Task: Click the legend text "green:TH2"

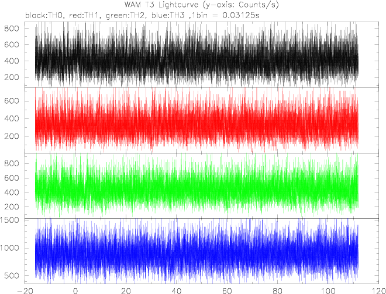Action: [x=126, y=16]
